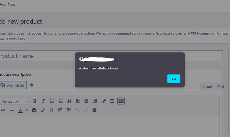
Task: Open the special character Omega tool
Action: 51,110
